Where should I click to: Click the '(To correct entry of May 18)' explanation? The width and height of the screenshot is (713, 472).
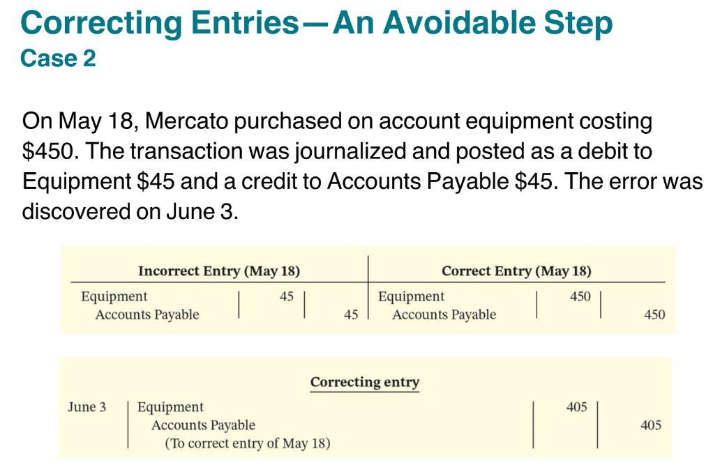click(248, 443)
